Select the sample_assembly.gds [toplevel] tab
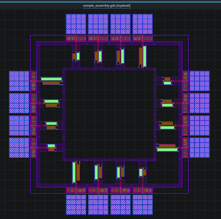221x219 pixels. 107,5
